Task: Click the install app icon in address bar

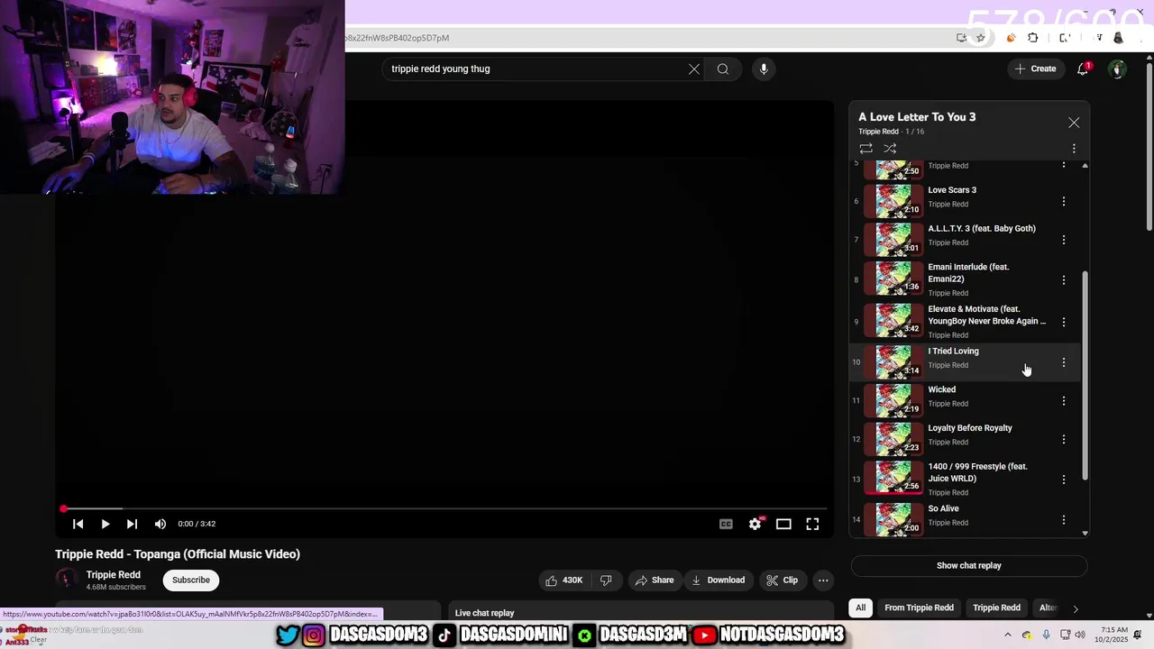Action: click(962, 38)
